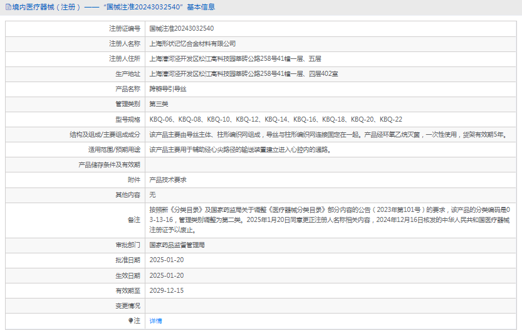Click the 注册人名称 label
Image resolution: width=522 pixels, height=333 pixels.
125,44
